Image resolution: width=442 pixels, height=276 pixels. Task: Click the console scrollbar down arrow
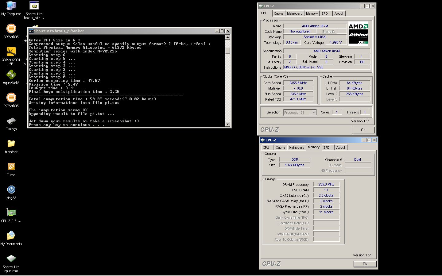pyautogui.click(x=228, y=124)
